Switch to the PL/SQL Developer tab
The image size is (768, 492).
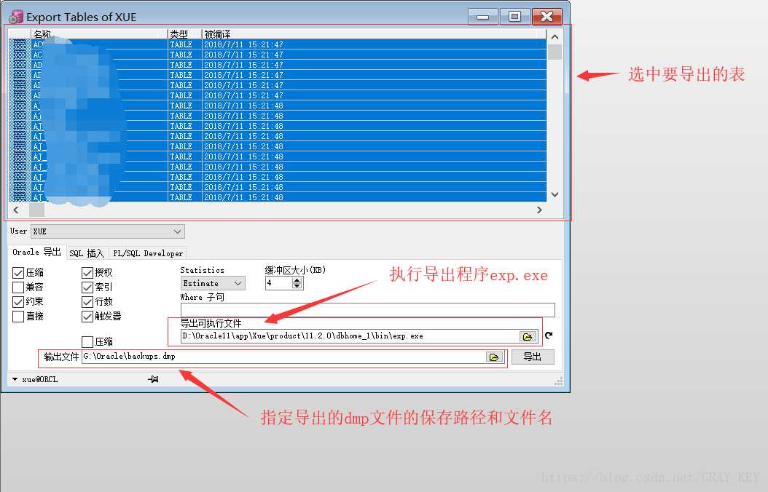point(148,253)
